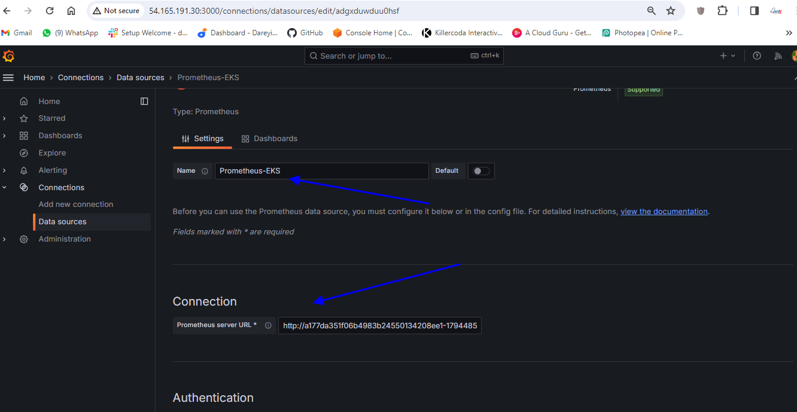Click the Grafana logo icon
797x412 pixels.
[8, 56]
